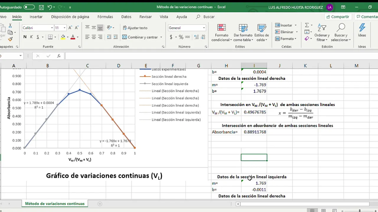Apply the accounting currency format
This screenshot has height=212, width=378.
tap(171, 37)
